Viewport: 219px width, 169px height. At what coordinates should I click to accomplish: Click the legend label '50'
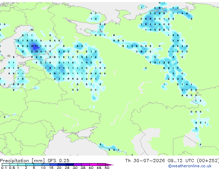point(107,168)
